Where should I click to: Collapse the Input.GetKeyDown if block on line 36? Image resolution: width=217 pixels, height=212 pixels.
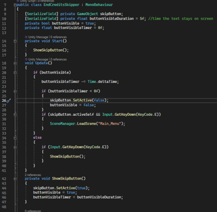[x=15, y=147]
